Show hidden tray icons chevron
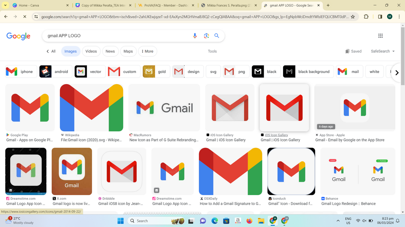405x227 pixels. pos(338,221)
